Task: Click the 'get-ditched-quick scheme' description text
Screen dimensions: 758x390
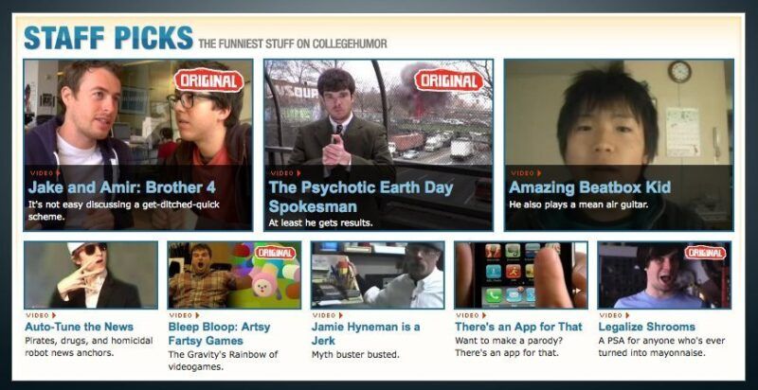Action: click(124, 210)
